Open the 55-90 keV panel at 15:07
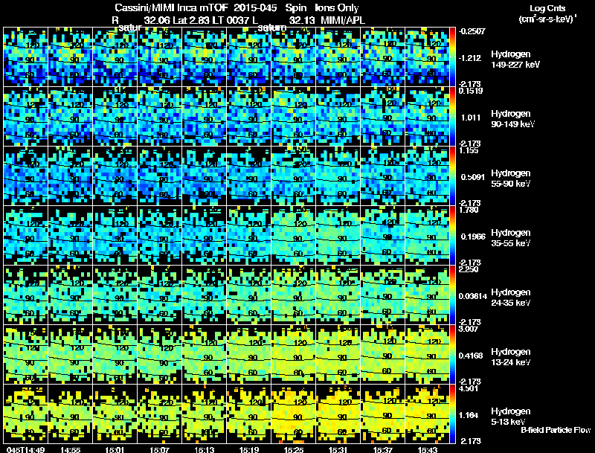 (x=160, y=176)
